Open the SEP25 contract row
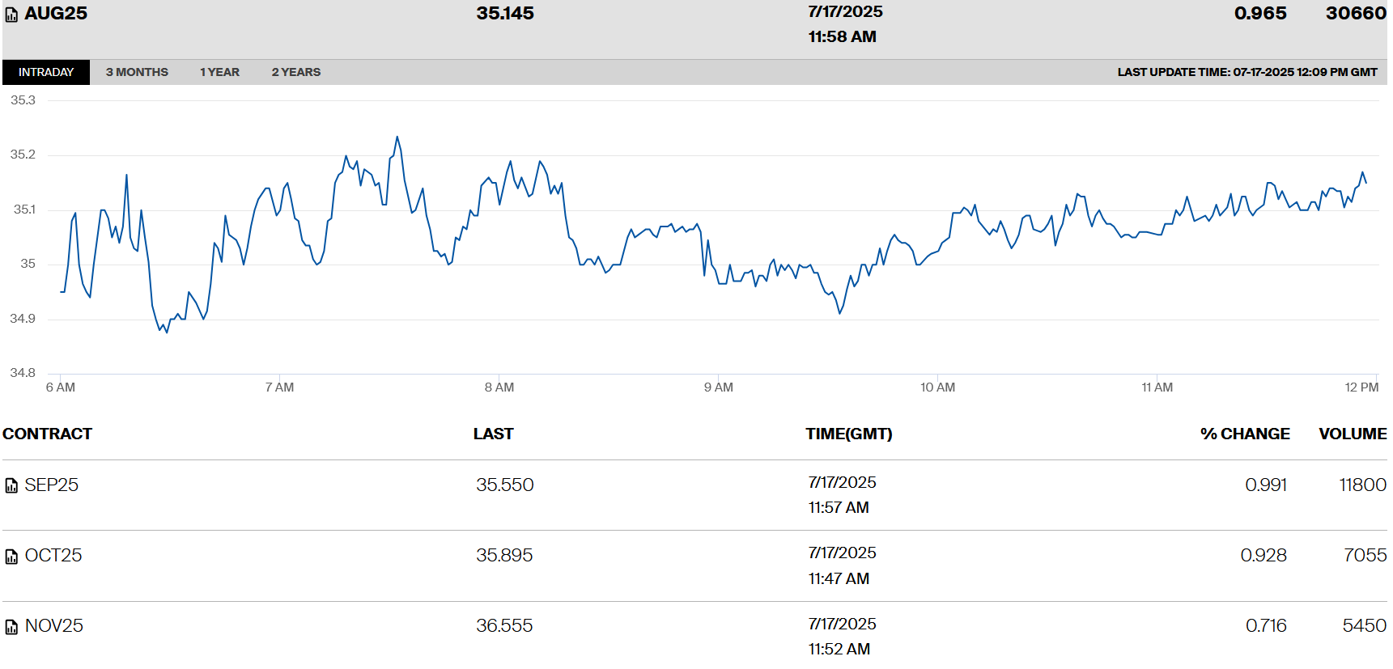 tap(52, 485)
